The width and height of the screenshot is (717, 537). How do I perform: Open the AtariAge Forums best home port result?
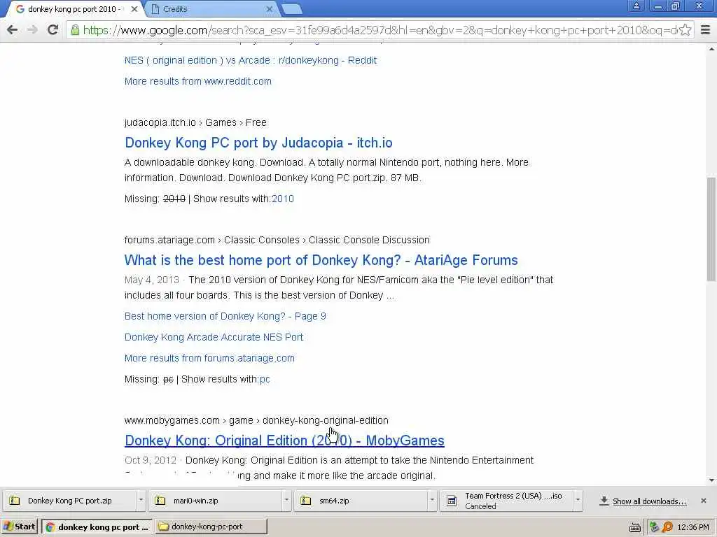(x=321, y=260)
